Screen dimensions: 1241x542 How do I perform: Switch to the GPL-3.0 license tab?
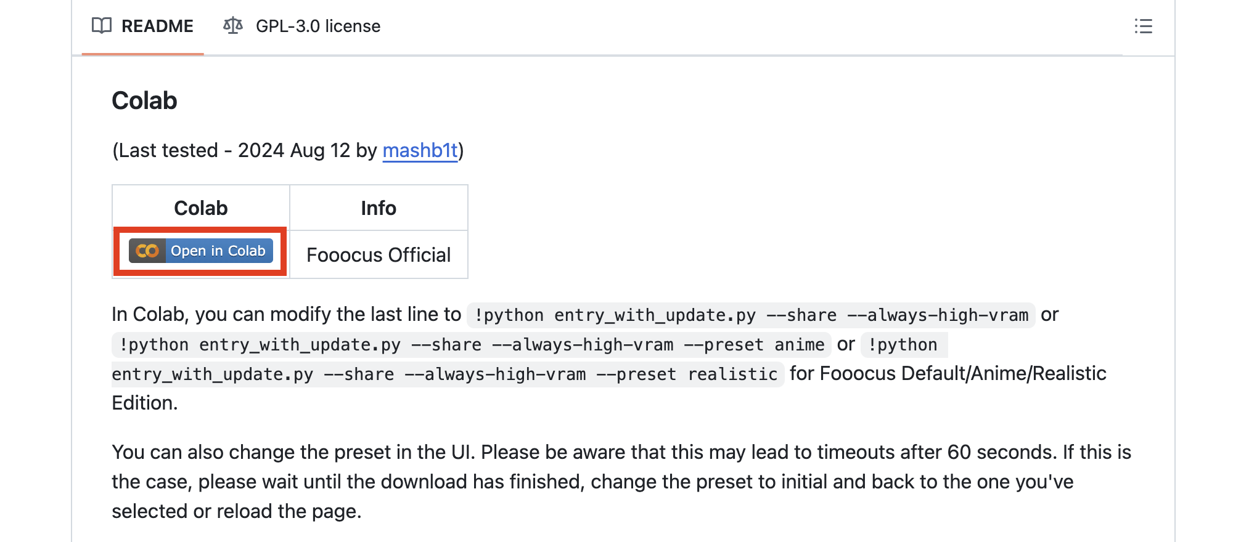317,26
